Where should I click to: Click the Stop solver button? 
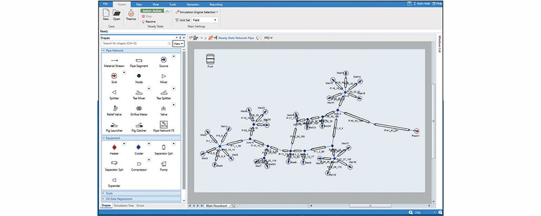coord(147,16)
